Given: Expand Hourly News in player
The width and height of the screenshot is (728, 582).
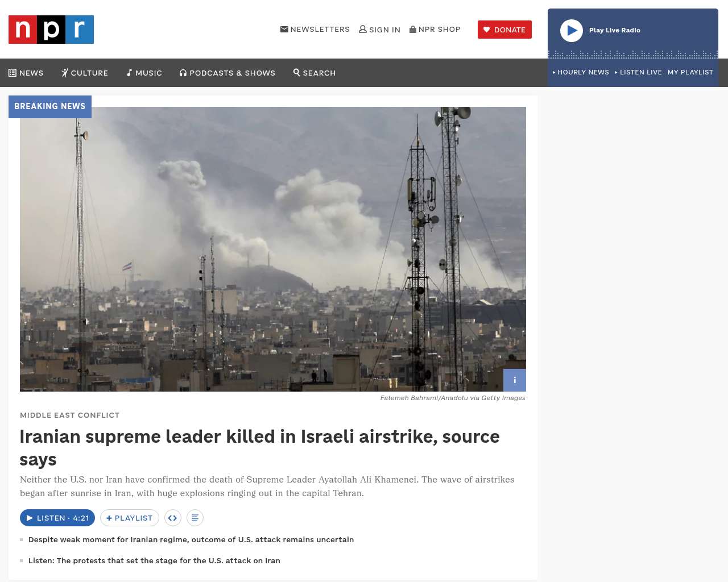Looking at the screenshot, I should point(581,72).
